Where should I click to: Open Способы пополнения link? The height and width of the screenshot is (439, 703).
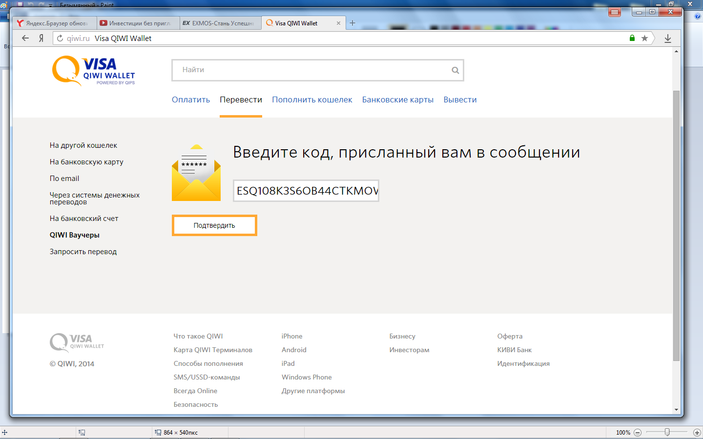point(208,363)
